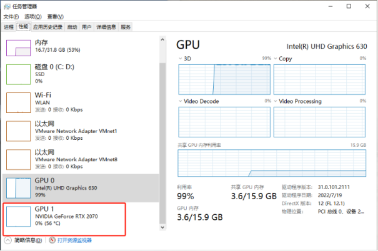Image resolution: width=378 pixels, height=251 pixels.
Task: Switch to the Processes (进程) tab
Action: click(x=9, y=27)
